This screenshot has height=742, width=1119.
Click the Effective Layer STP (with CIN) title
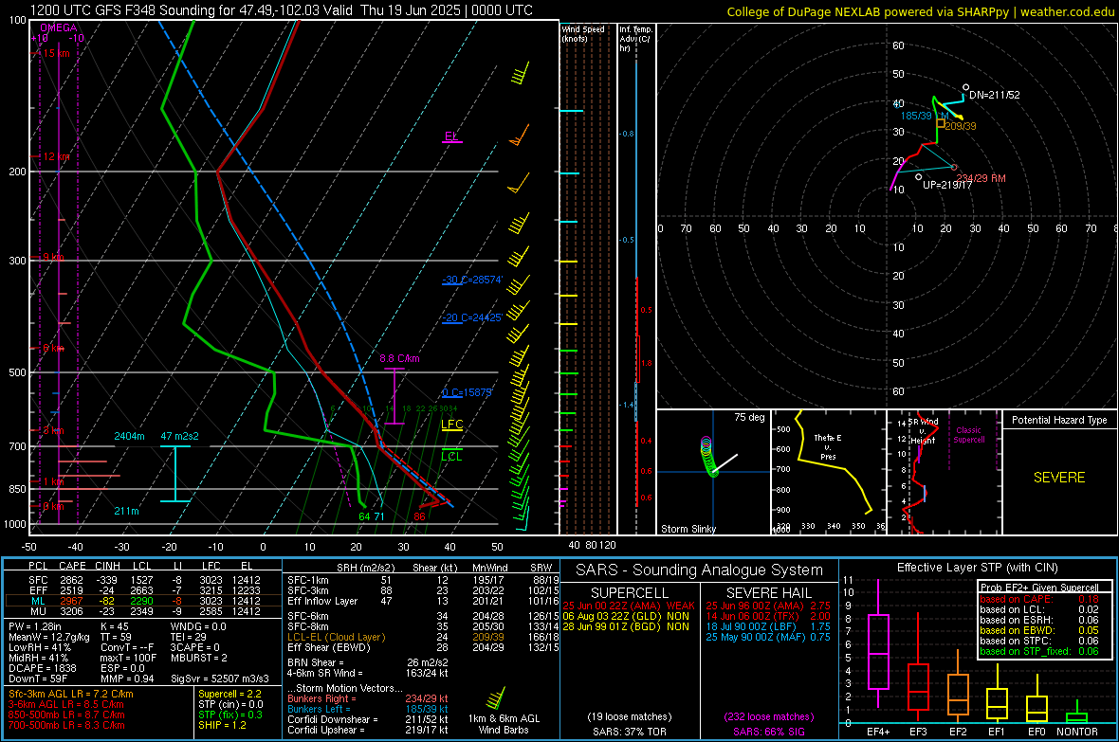click(x=978, y=568)
